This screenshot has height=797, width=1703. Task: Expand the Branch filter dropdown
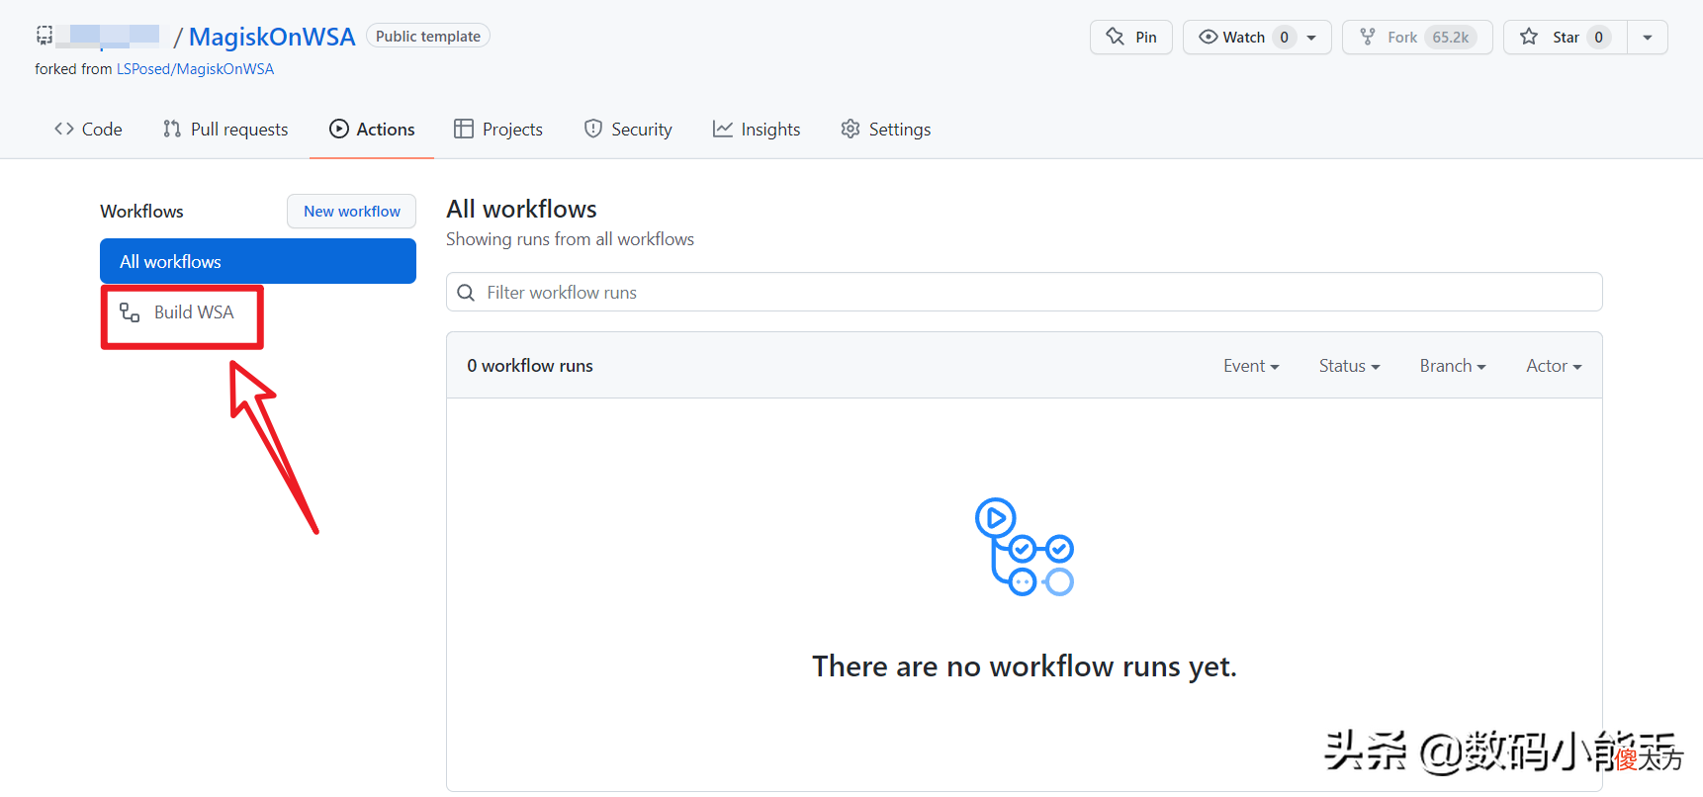click(1453, 366)
